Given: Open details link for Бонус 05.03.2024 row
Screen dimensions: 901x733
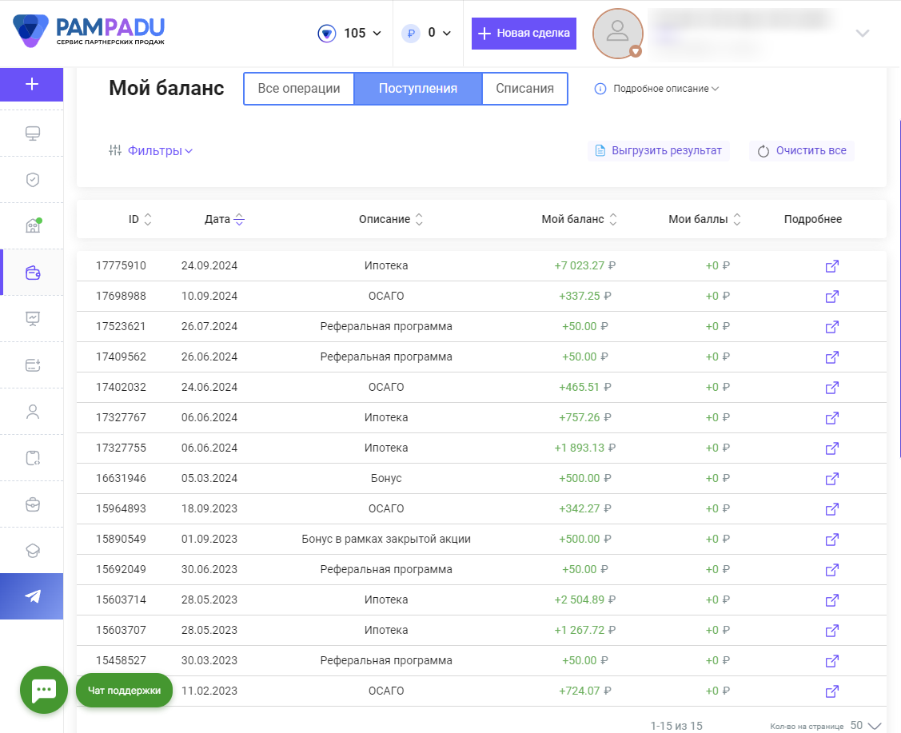Looking at the screenshot, I should click(x=831, y=479).
